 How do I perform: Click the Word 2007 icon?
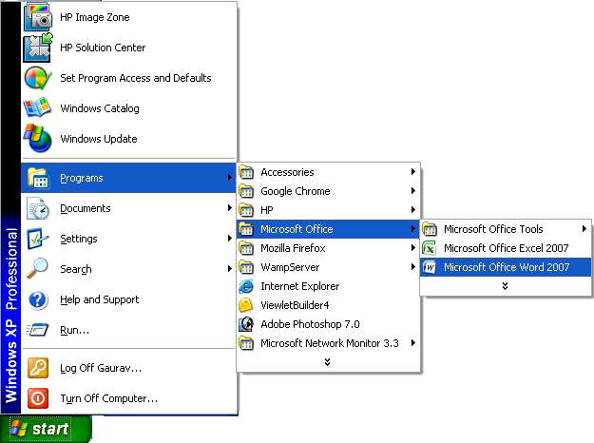(430, 267)
